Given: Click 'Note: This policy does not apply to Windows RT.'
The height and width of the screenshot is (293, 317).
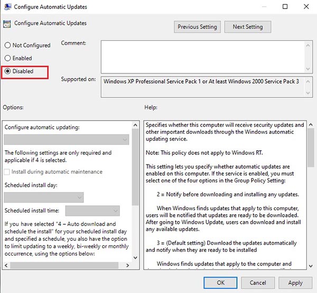Looking at the screenshot, I should pyautogui.click(x=204, y=152).
